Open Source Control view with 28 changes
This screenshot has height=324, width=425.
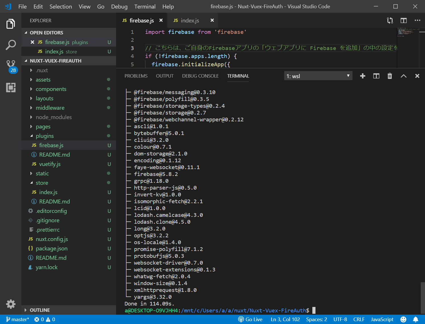(11, 66)
